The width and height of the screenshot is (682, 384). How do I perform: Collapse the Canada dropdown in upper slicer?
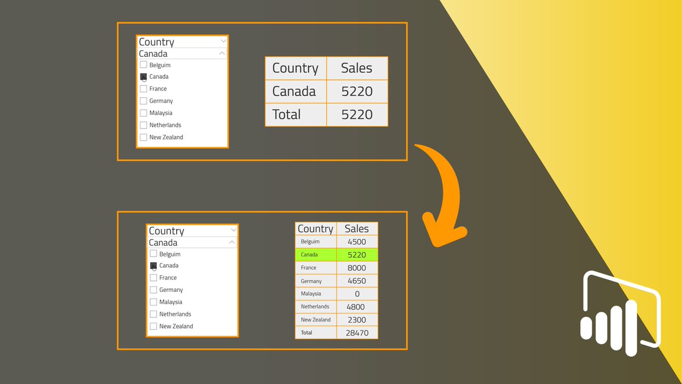click(222, 53)
